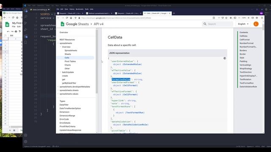Reload the Sheets API page

coord(67,18)
